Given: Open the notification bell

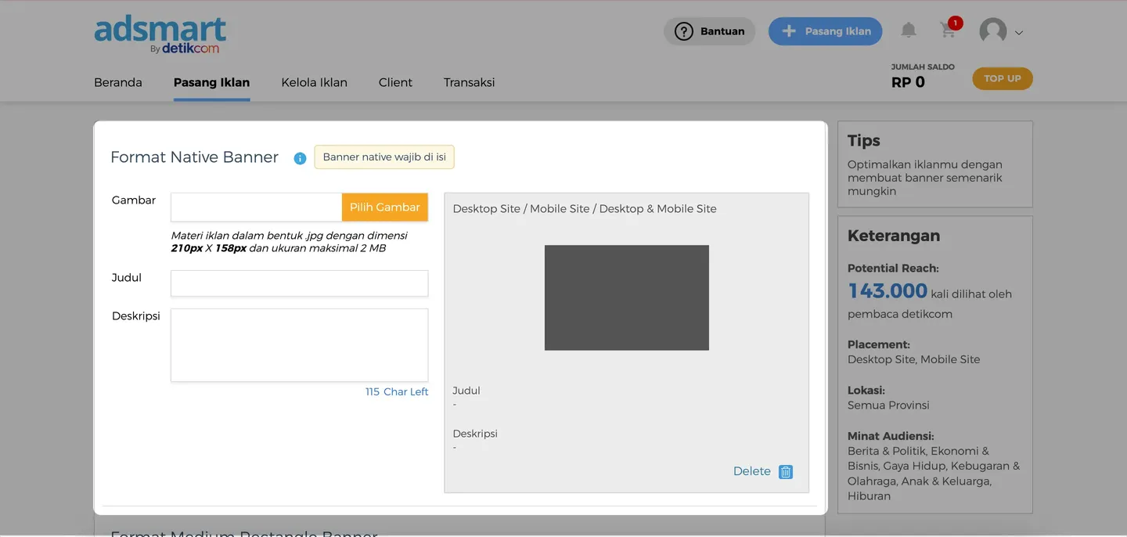Looking at the screenshot, I should 908,31.
